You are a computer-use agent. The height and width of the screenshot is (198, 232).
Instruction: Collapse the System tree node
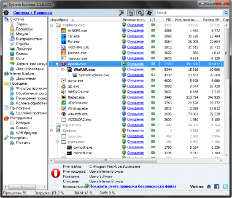pos(51,131)
